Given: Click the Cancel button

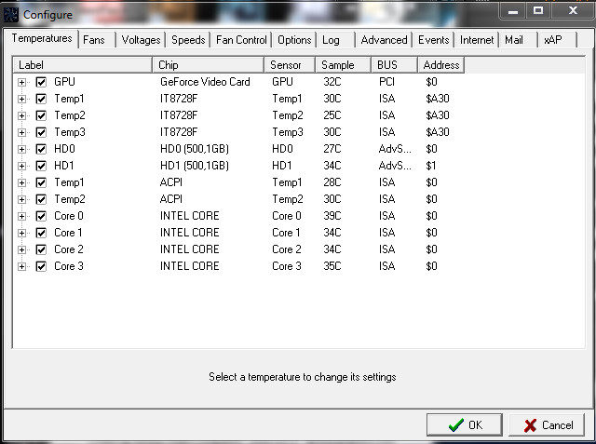Looking at the screenshot, I should click(x=547, y=425).
